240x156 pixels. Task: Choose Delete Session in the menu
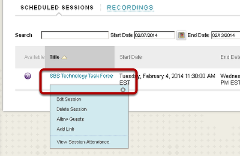click(72, 109)
